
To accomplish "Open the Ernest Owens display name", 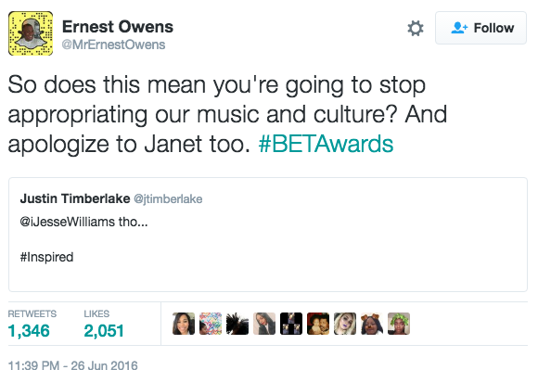I will (118, 27).
